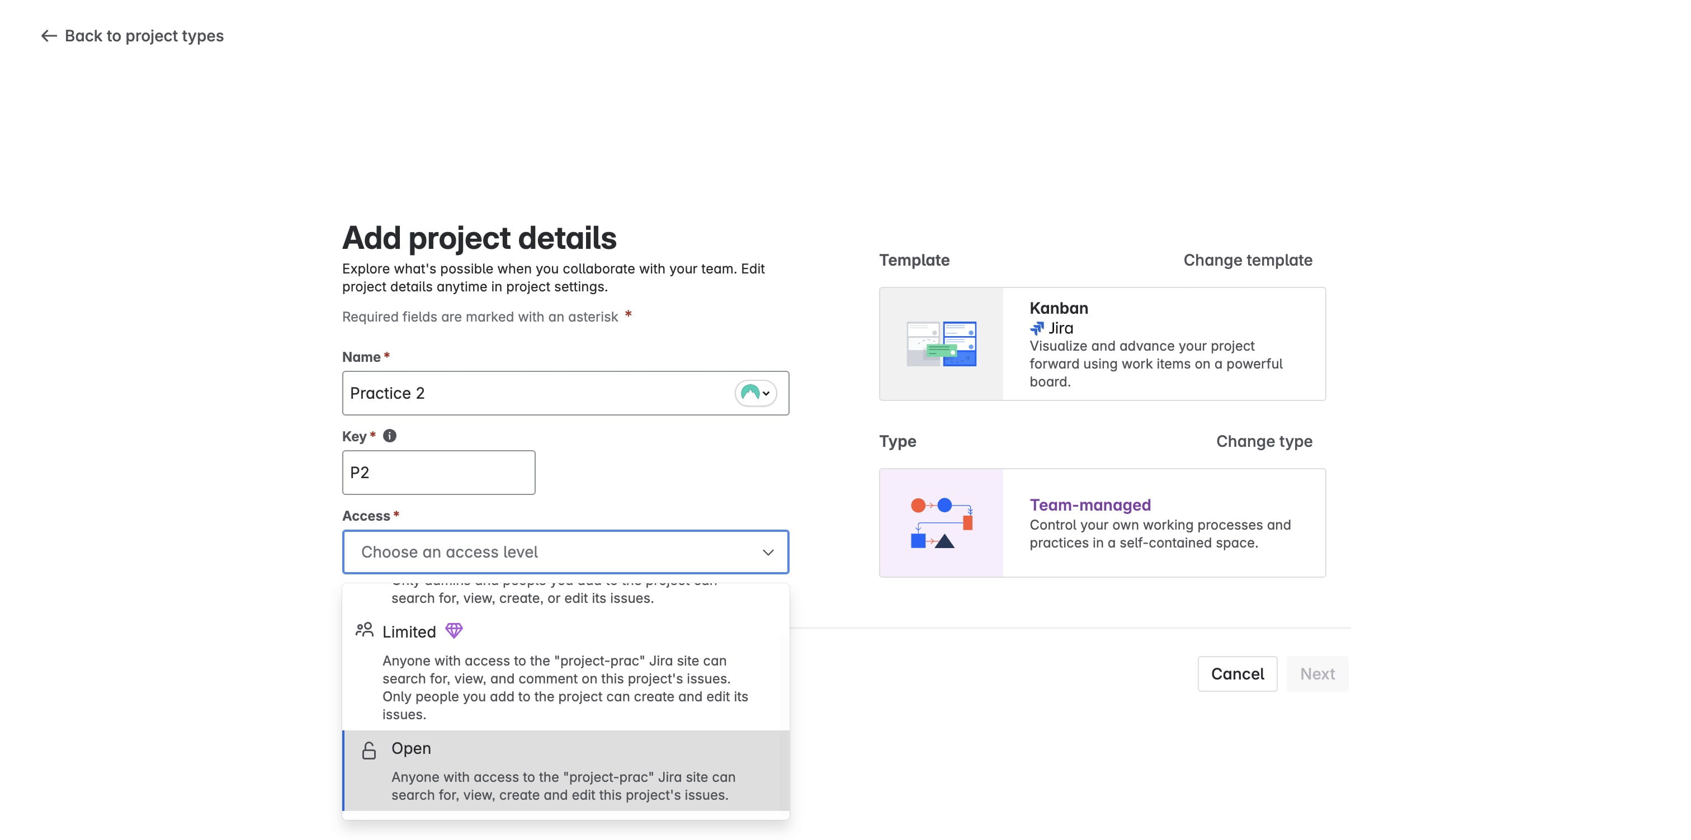Screen dimensions: 1691x840
Task: Click Change type link
Action: [1264, 441]
